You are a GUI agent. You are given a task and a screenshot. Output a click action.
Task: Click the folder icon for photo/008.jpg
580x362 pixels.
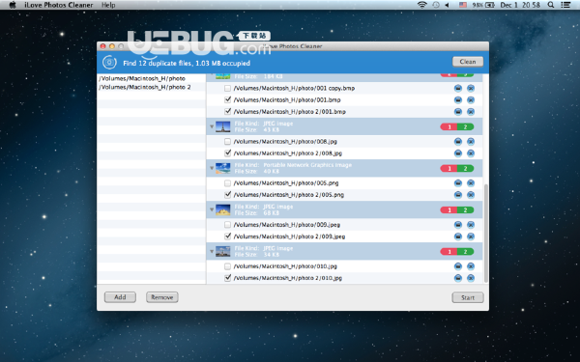(x=458, y=142)
